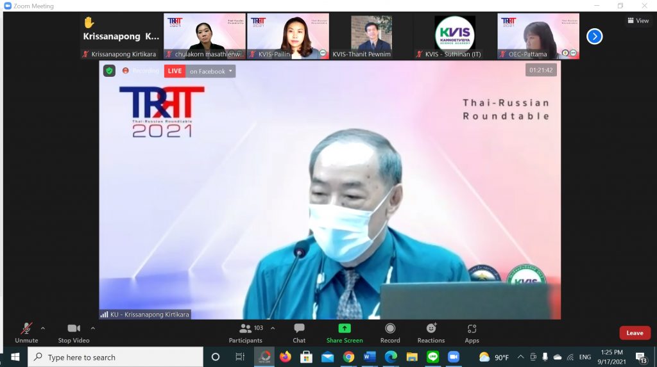Click the meeting timer 01:21:42
Image resolution: width=657 pixels, height=367 pixels.
tap(541, 70)
